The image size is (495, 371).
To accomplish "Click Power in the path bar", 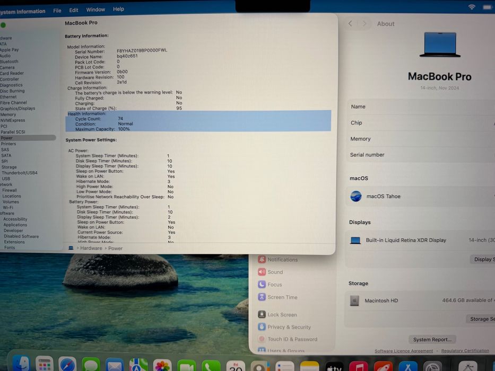I will tap(115, 248).
